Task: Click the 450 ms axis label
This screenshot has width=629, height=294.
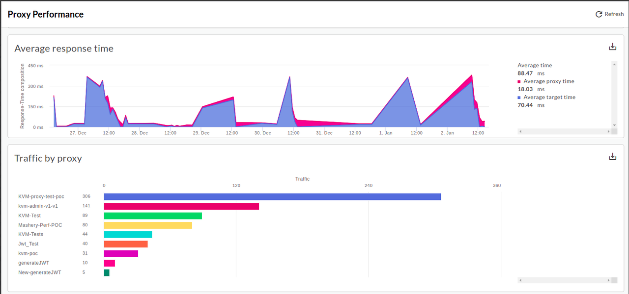Action: tap(35, 66)
